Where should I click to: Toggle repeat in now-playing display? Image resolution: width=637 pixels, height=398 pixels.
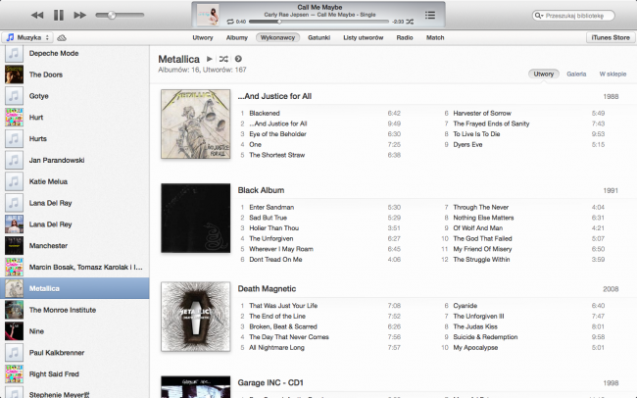pyautogui.click(x=230, y=22)
